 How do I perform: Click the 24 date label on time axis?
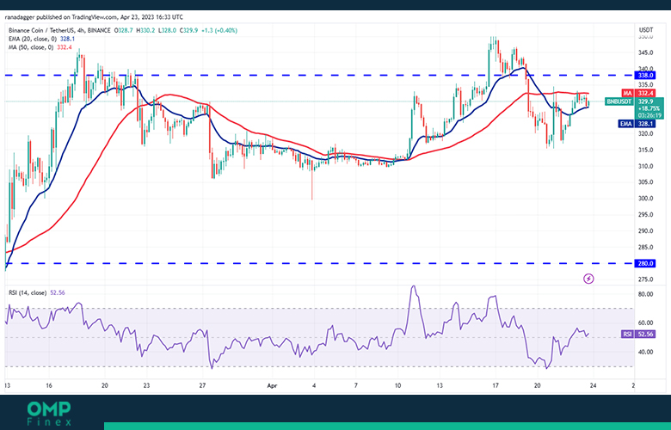tap(593, 385)
